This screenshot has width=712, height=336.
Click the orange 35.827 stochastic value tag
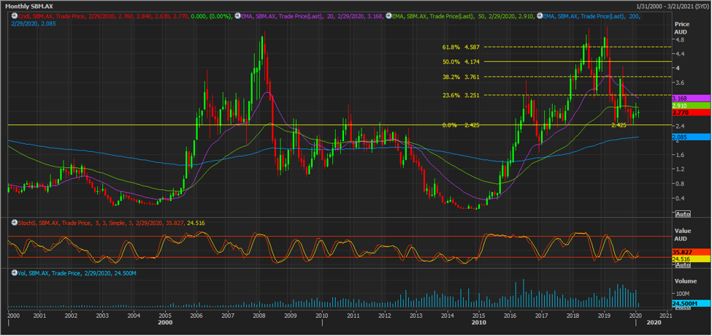point(691,251)
